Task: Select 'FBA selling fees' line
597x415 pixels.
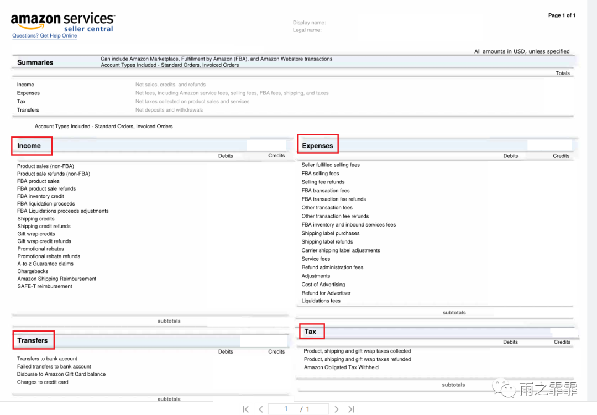Action: (x=320, y=173)
